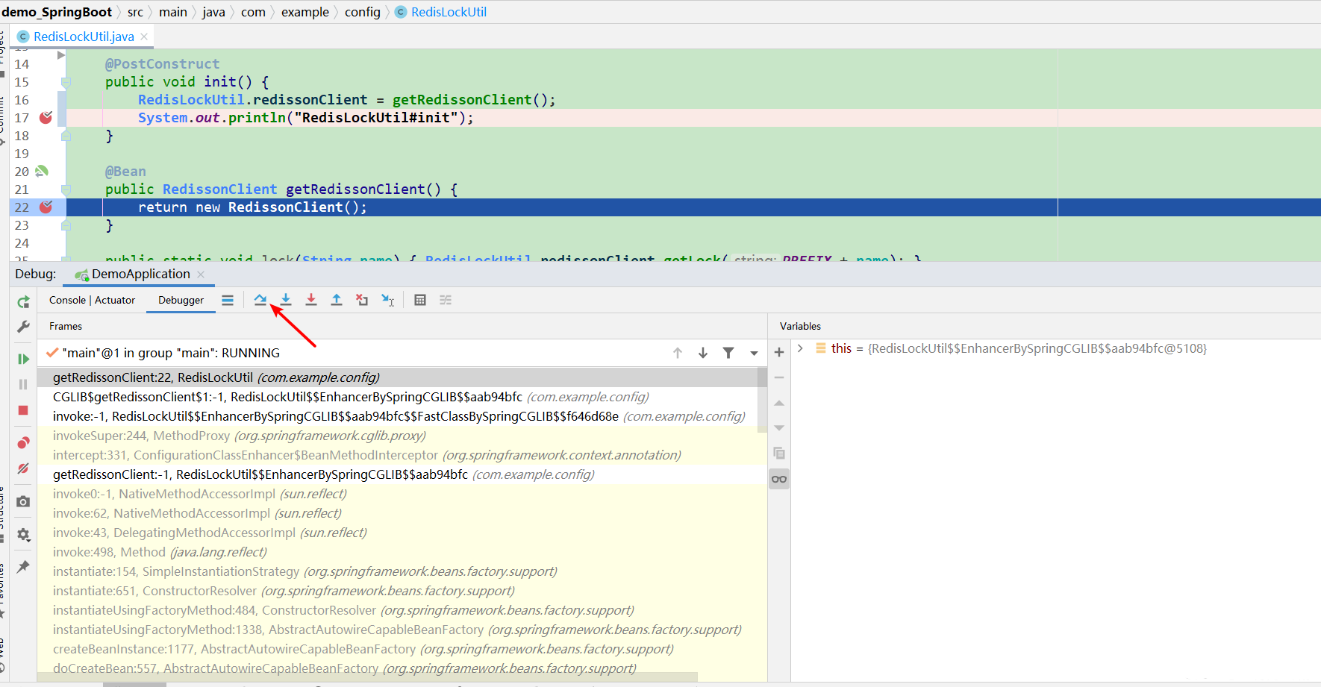Duplicate watch with the copy icon
Viewport: 1321px width, 687px height.
[x=779, y=454]
